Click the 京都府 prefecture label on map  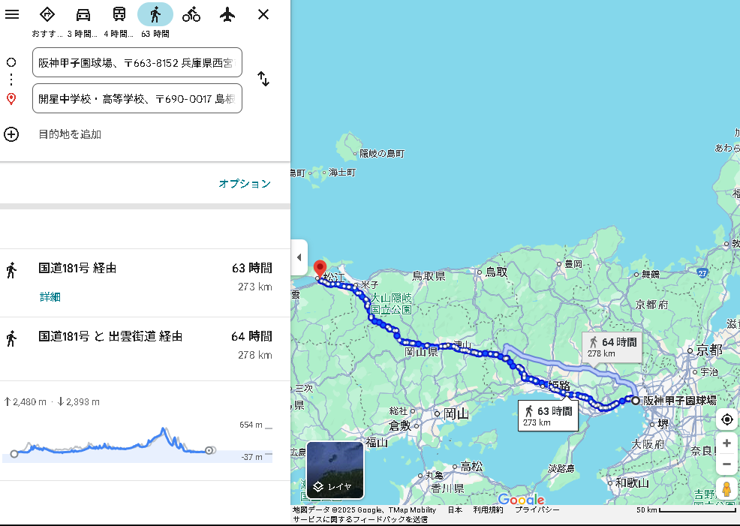coord(651,305)
